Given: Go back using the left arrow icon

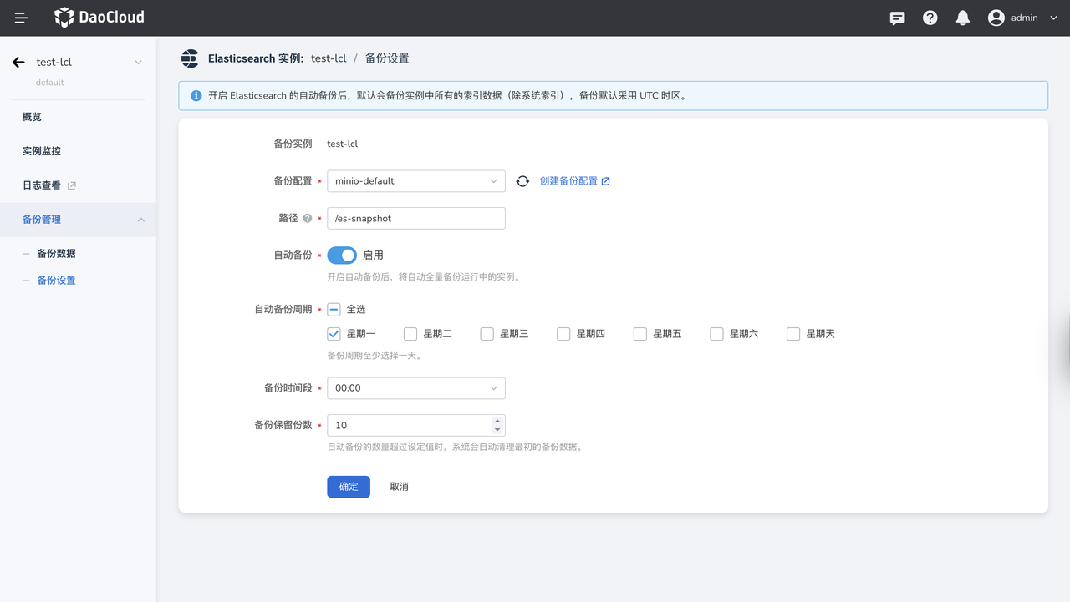Looking at the screenshot, I should pos(18,63).
